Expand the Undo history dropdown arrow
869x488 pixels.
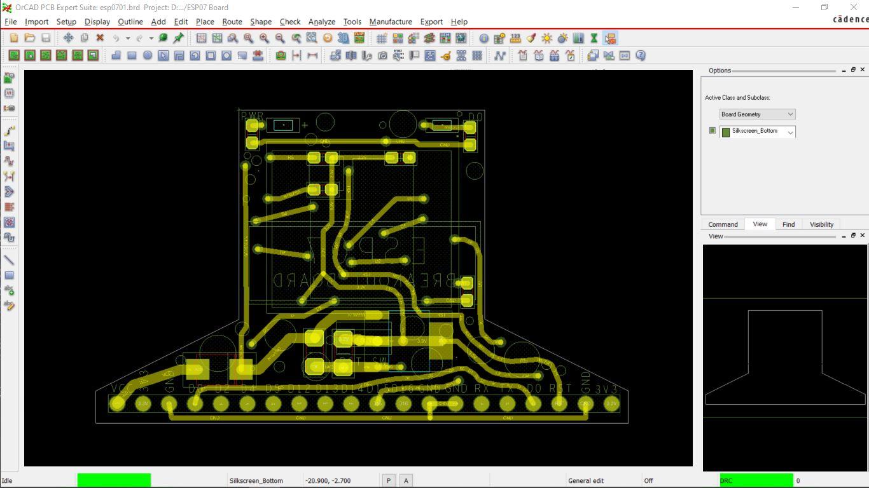(x=127, y=38)
